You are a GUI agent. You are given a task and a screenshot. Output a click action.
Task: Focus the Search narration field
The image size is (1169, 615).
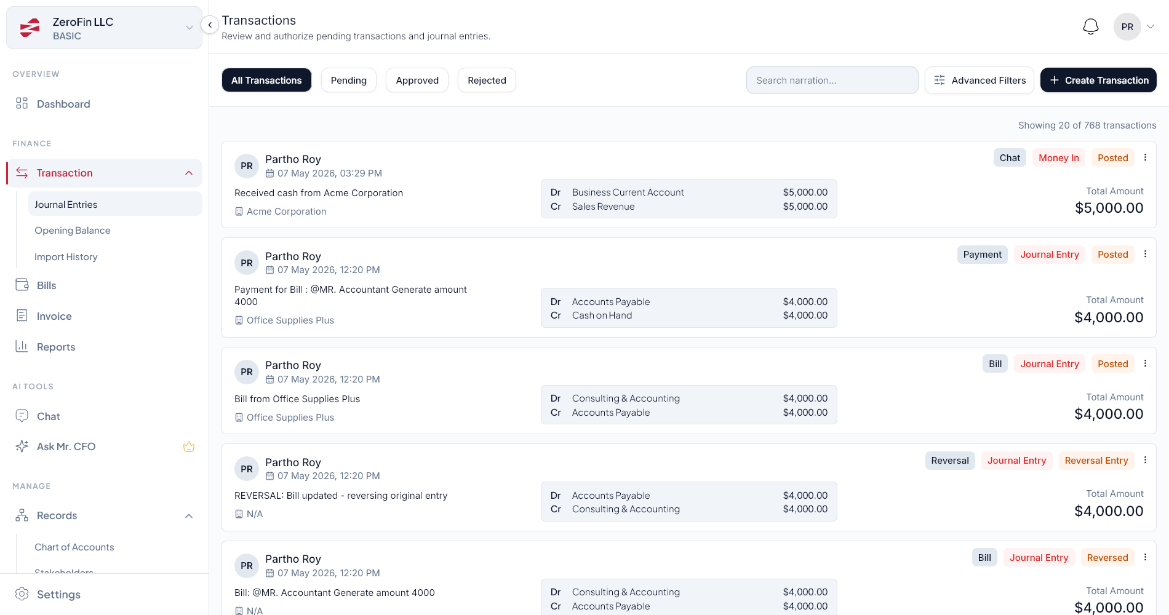832,80
